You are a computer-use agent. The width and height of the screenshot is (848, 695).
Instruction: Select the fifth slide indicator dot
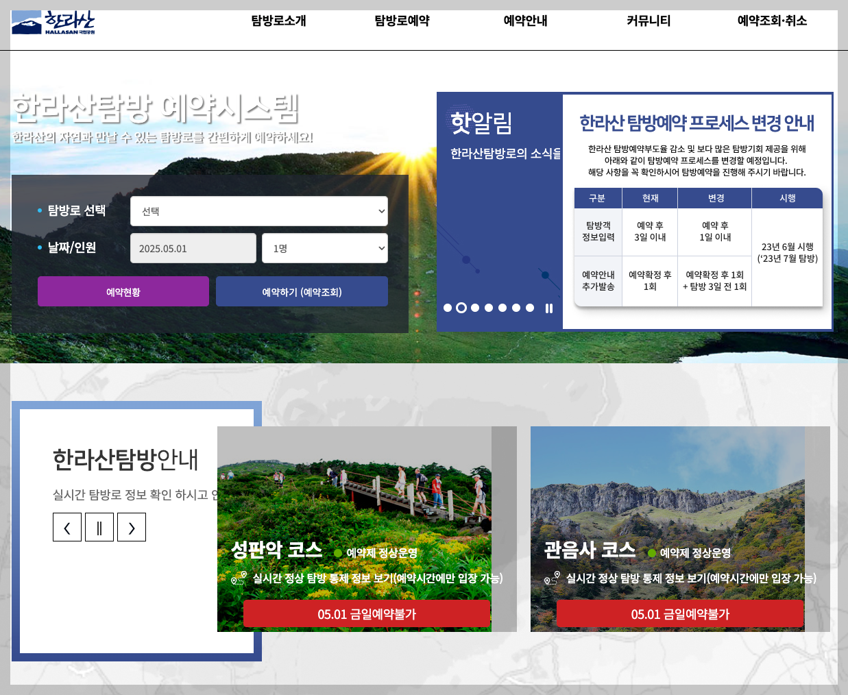502,308
